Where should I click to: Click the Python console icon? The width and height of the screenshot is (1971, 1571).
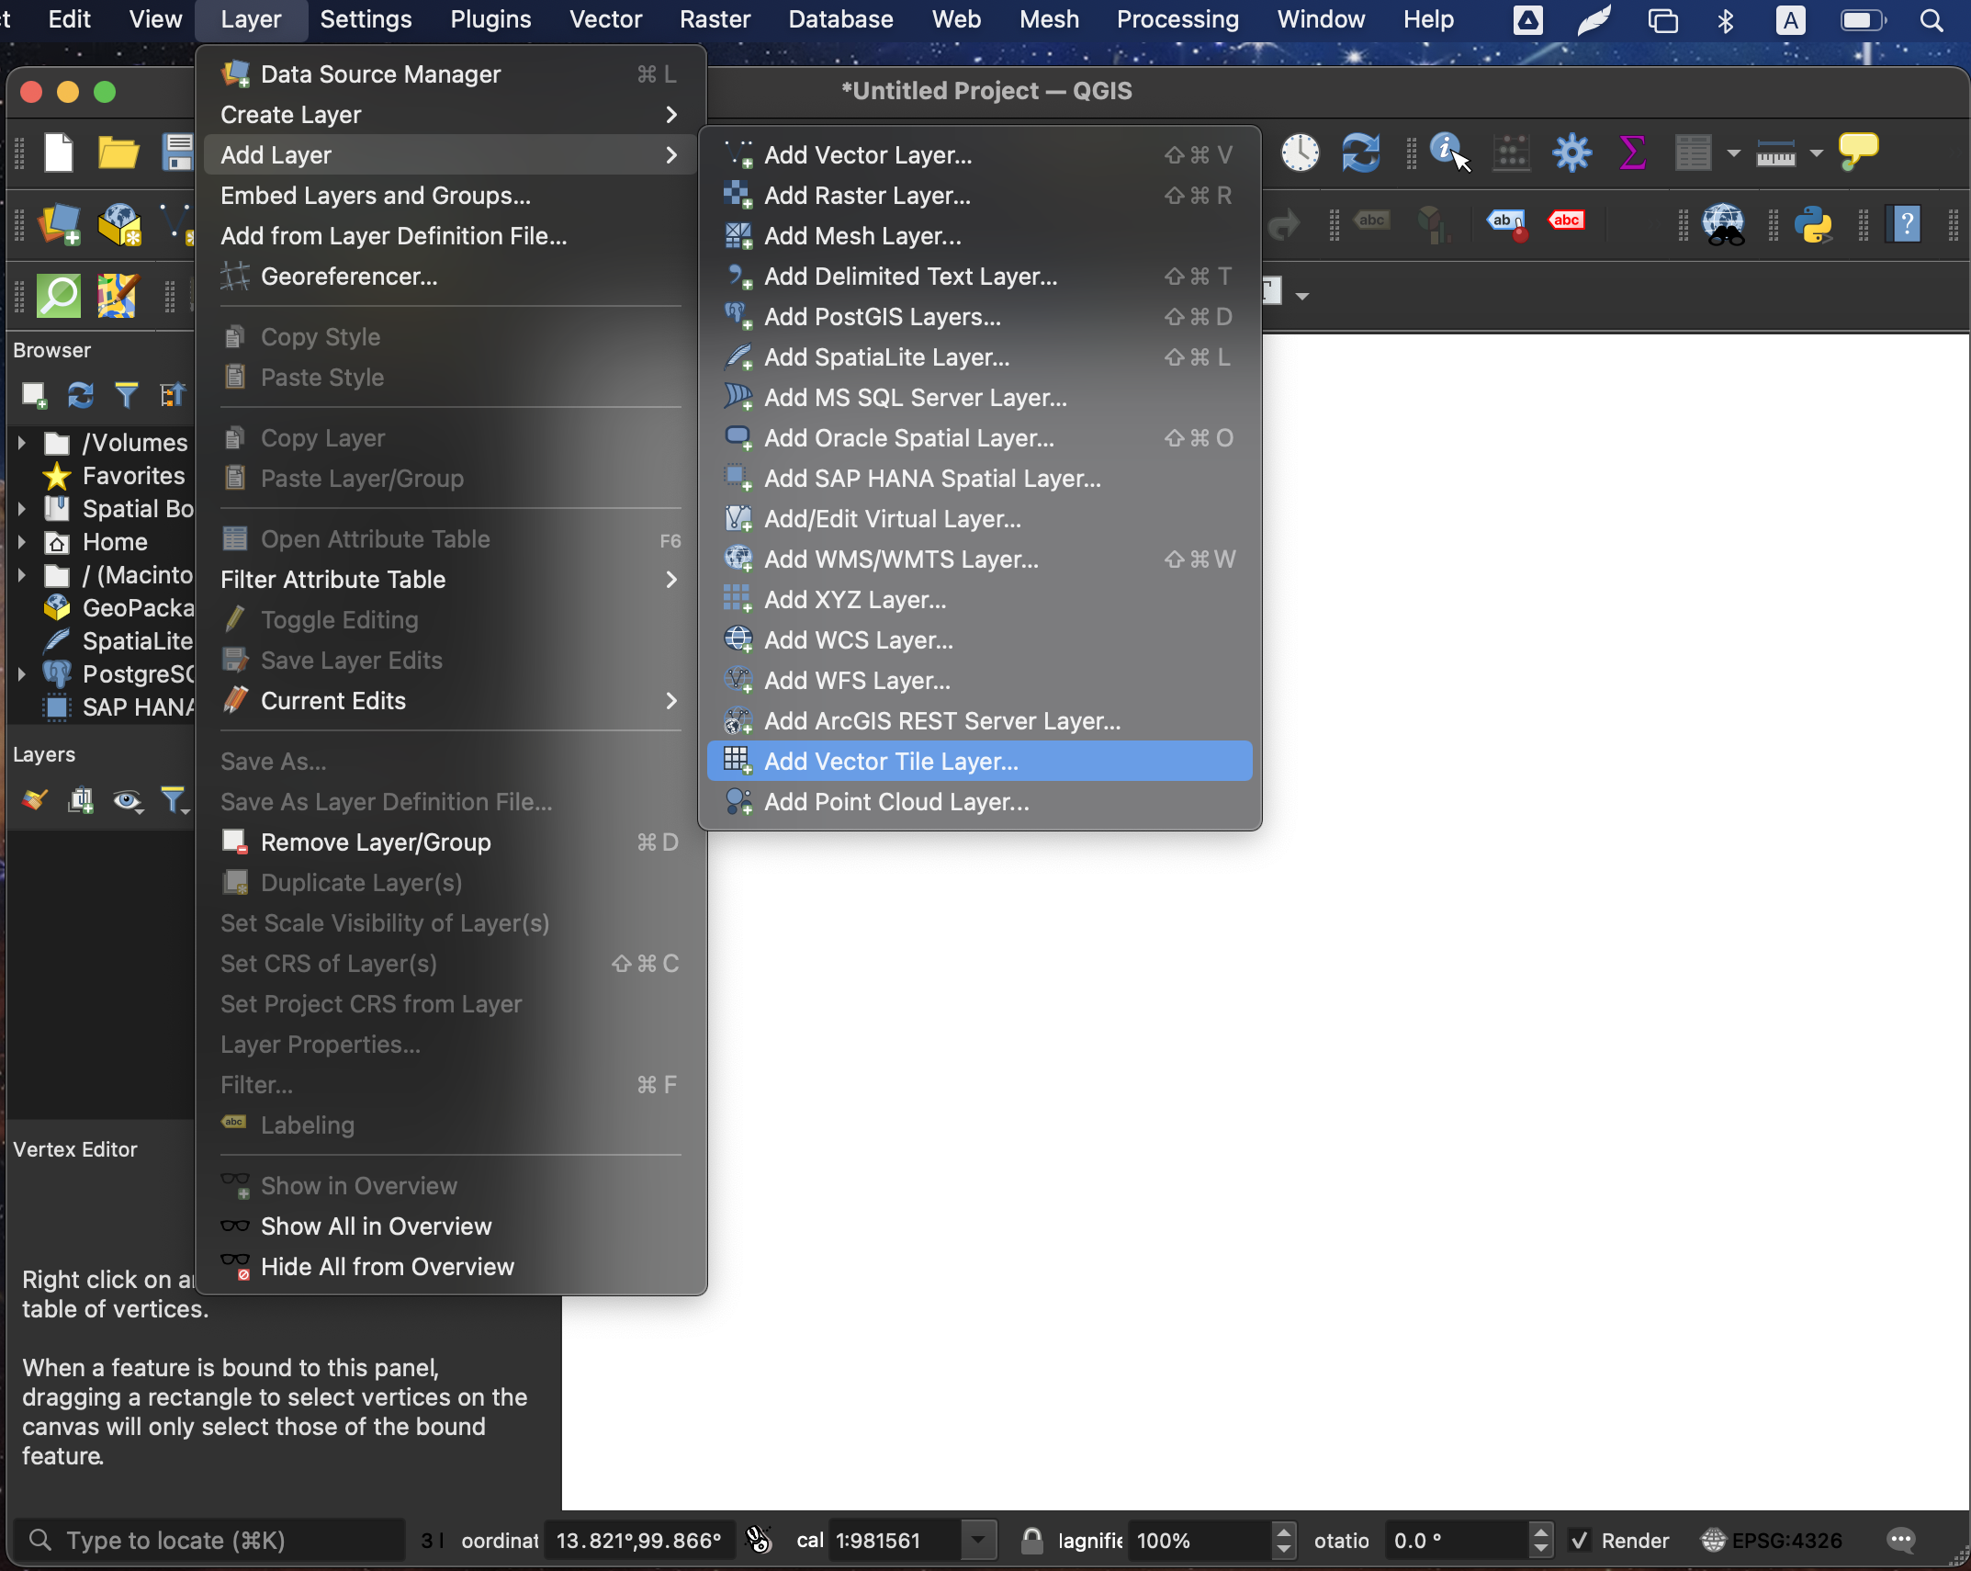point(1814,223)
